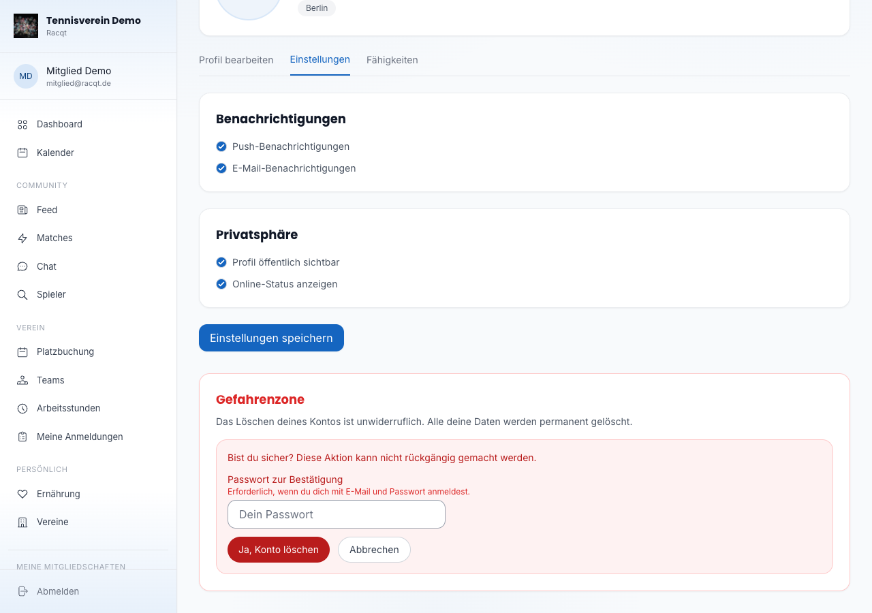This screenshot has width=872, height=613.
Task: Open the Feed newspaper icon
Action: click(22, 210)
